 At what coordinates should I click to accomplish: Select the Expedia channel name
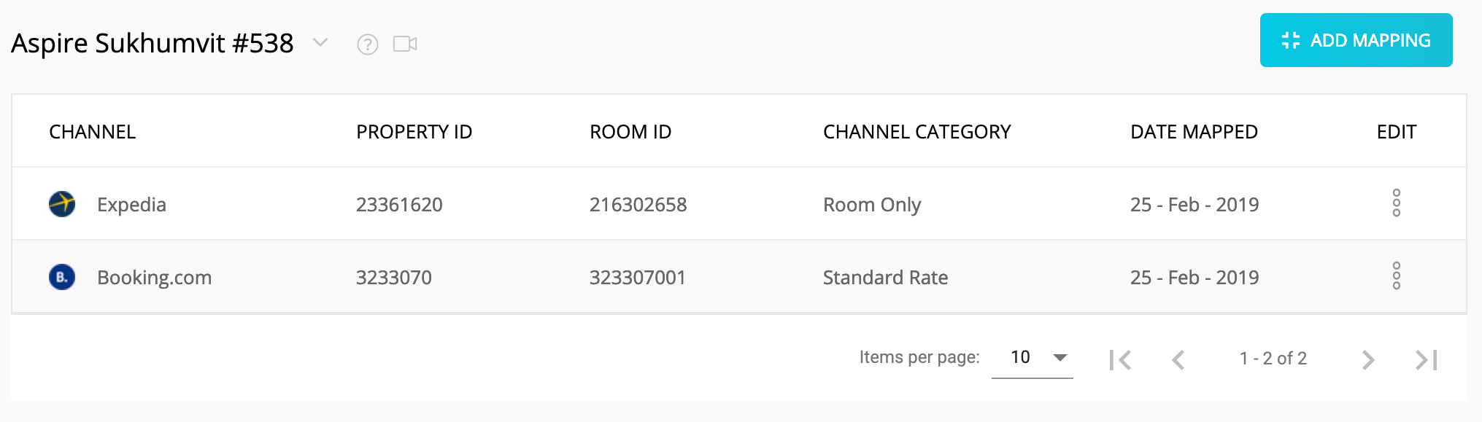click(131, 205)
